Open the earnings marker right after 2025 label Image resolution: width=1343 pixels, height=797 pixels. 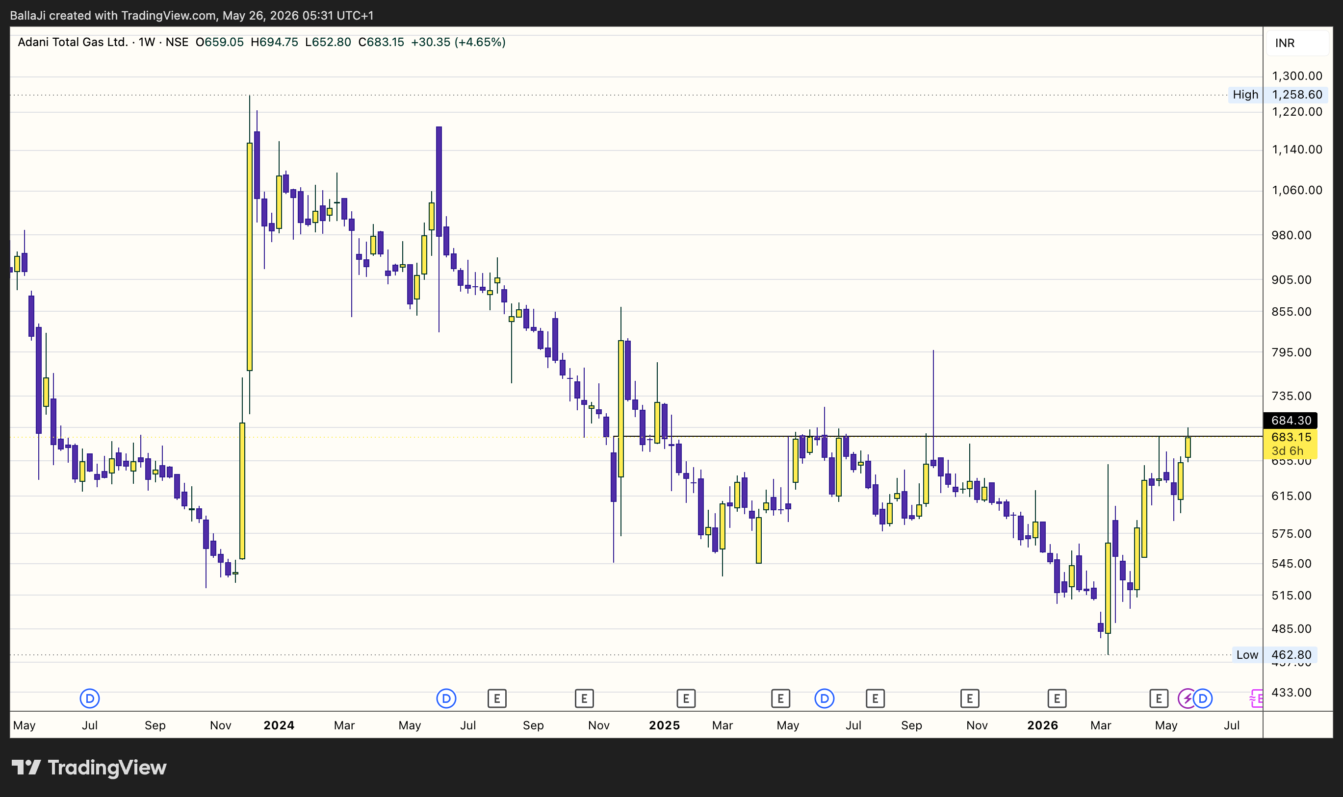pyautogui.click(x=686, y=698)
